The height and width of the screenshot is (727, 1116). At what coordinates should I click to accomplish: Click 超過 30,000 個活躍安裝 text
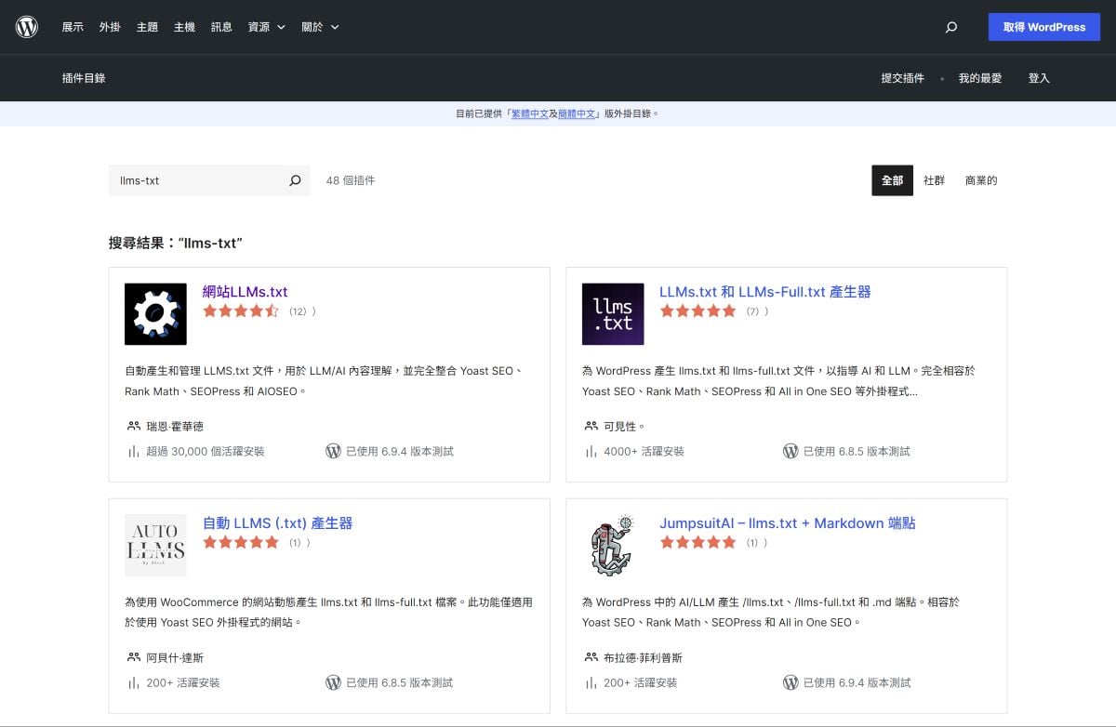[206, 451]
